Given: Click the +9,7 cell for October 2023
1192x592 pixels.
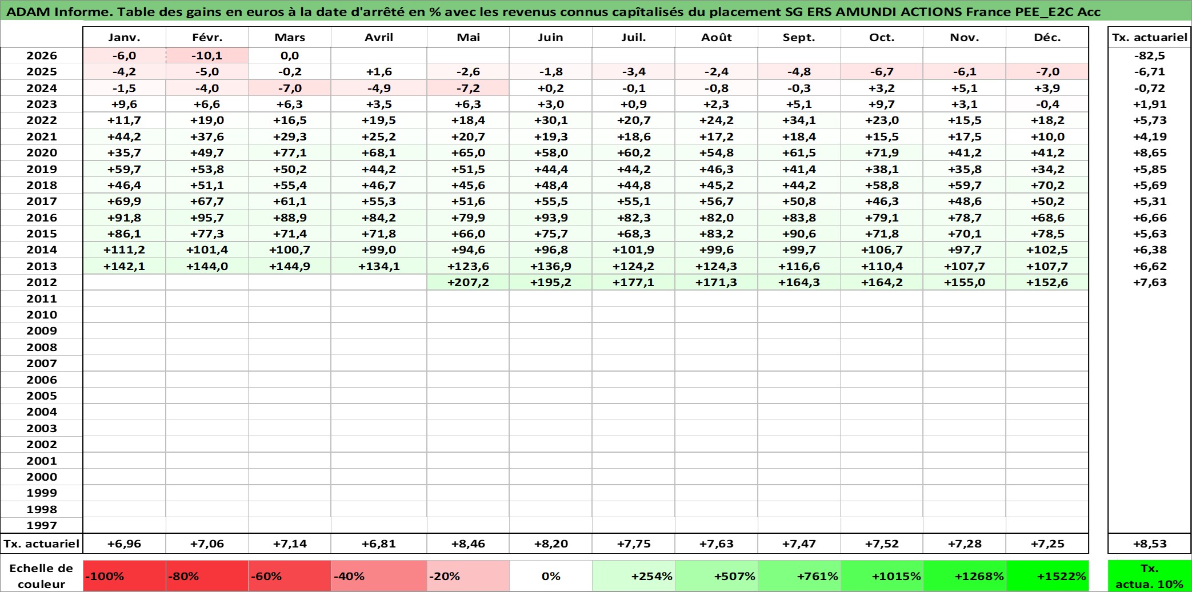Looking at the screenshot, I should (882, 104).
